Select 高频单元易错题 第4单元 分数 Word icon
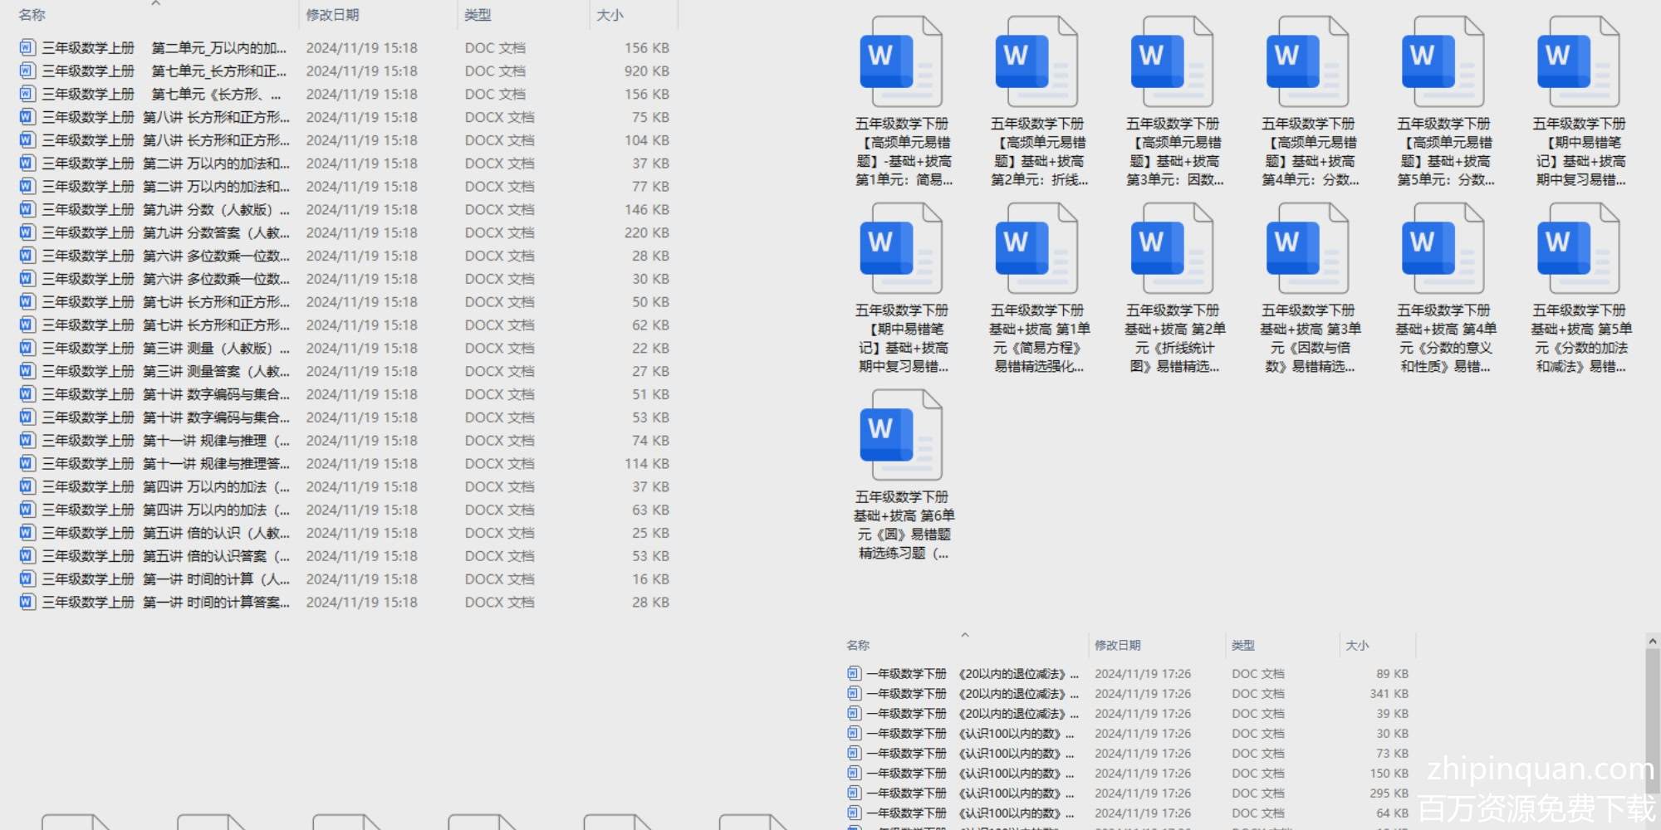Image resolution: width=1661 pixels, height=830 pixels. point(1307,63)
